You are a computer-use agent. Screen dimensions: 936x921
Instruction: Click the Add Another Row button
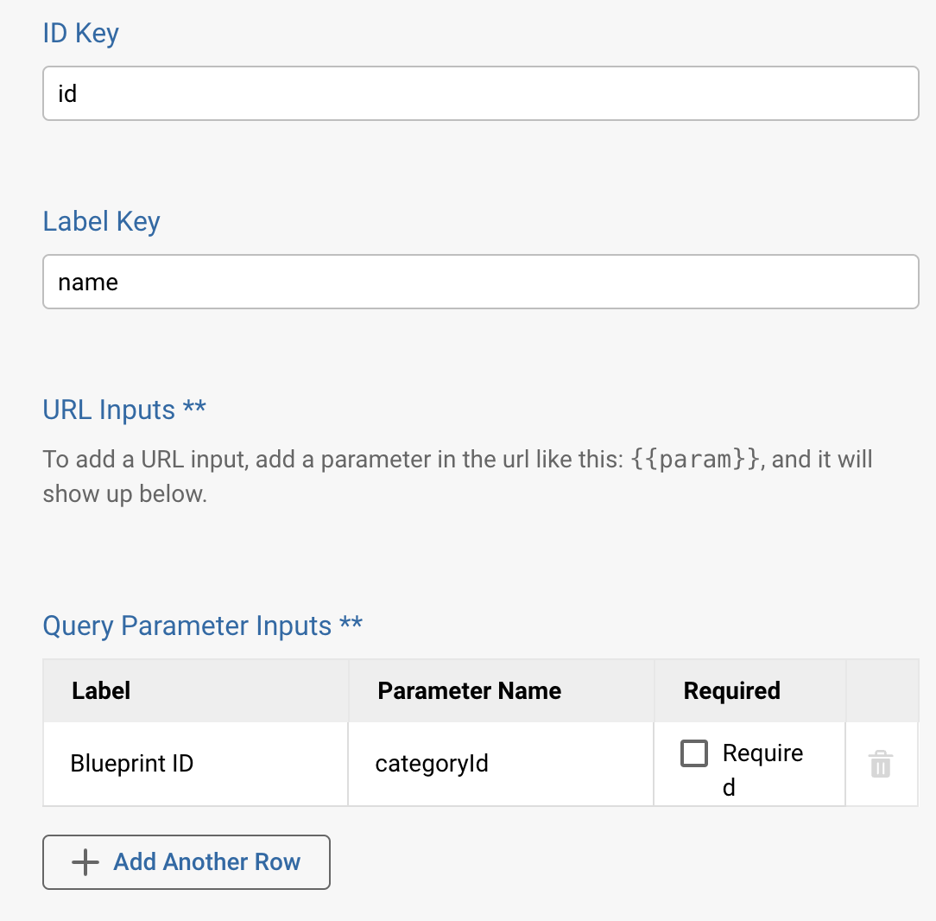pos(186,862)
